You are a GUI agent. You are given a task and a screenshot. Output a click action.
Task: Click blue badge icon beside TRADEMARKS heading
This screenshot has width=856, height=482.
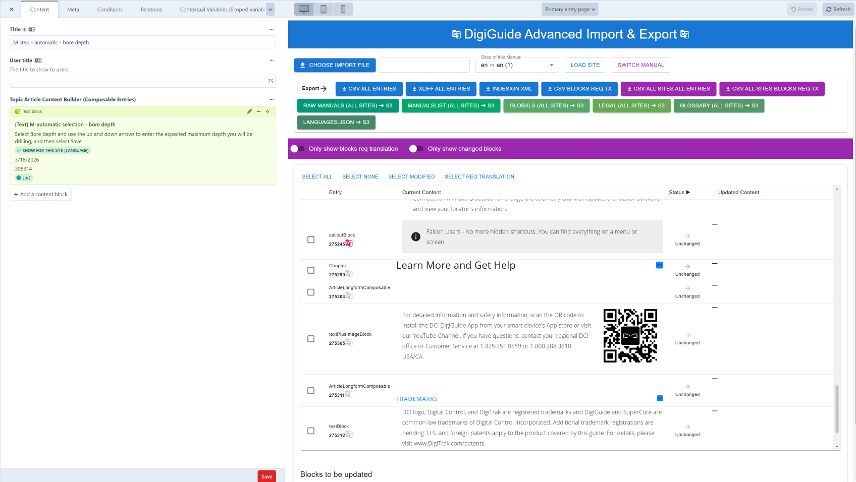pos(660,398)
